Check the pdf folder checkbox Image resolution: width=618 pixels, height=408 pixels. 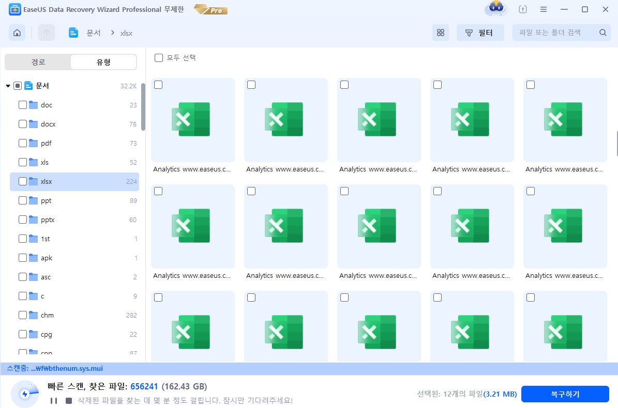(22, 143)
